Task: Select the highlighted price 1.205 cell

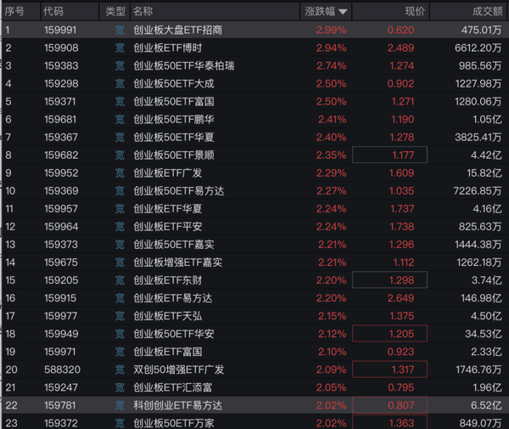Action: point(389,334)
